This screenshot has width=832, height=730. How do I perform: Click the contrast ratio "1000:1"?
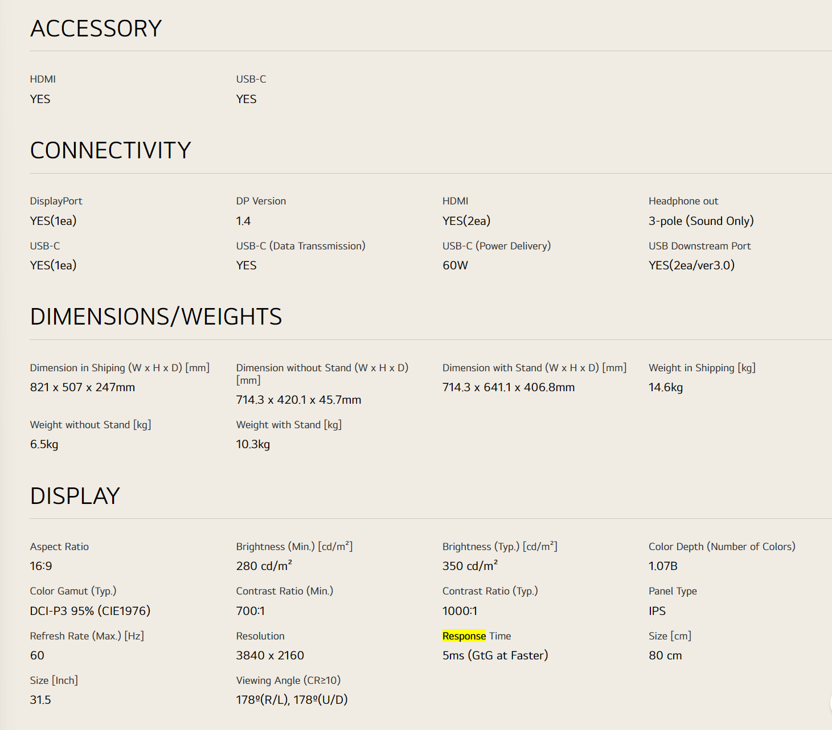460,611
